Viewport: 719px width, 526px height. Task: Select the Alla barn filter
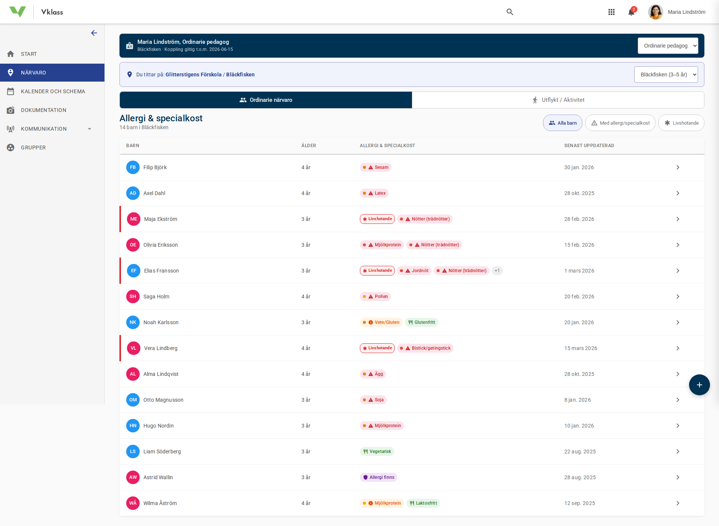coord(562,123)
